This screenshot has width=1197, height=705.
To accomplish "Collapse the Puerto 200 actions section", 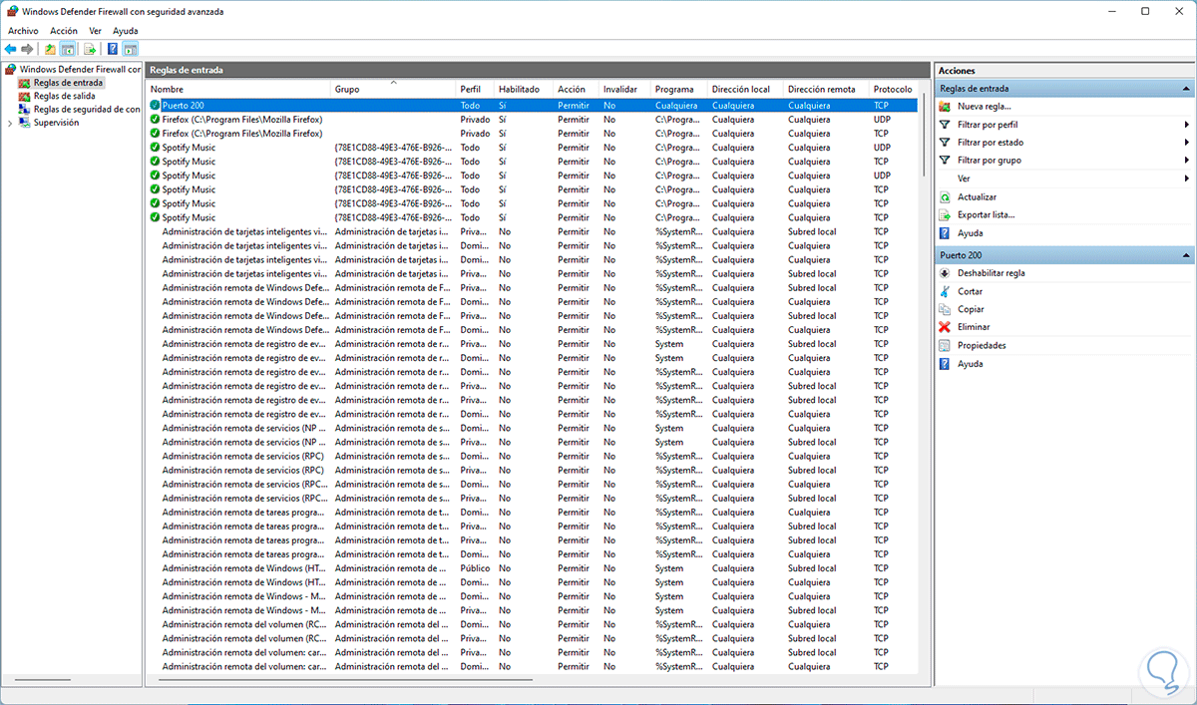I will [1186, 255].
